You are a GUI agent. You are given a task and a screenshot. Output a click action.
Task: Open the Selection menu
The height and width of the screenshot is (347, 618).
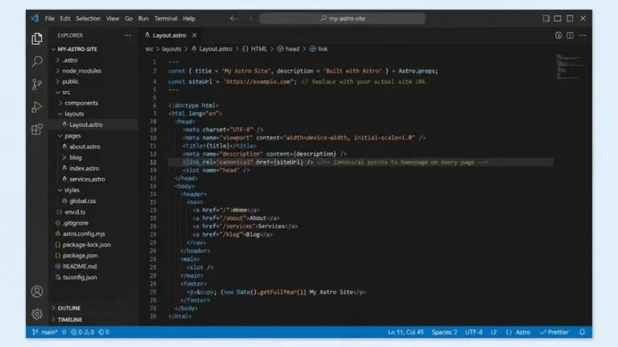(88, 18)
